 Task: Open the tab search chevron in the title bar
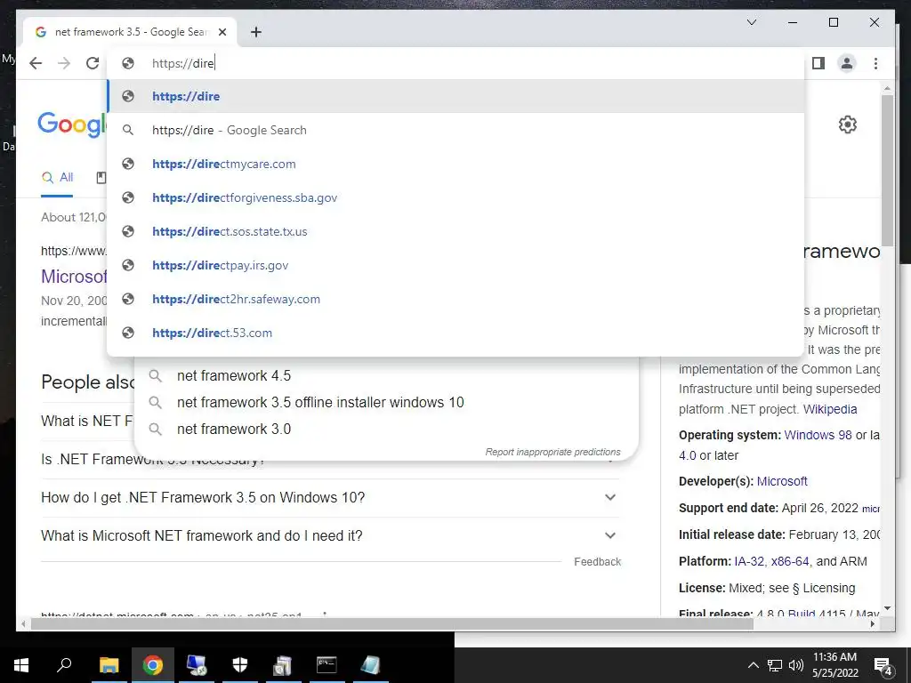(751, 22)
